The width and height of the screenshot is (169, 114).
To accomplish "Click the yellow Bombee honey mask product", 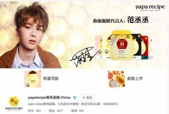I will tap(122, 45).
